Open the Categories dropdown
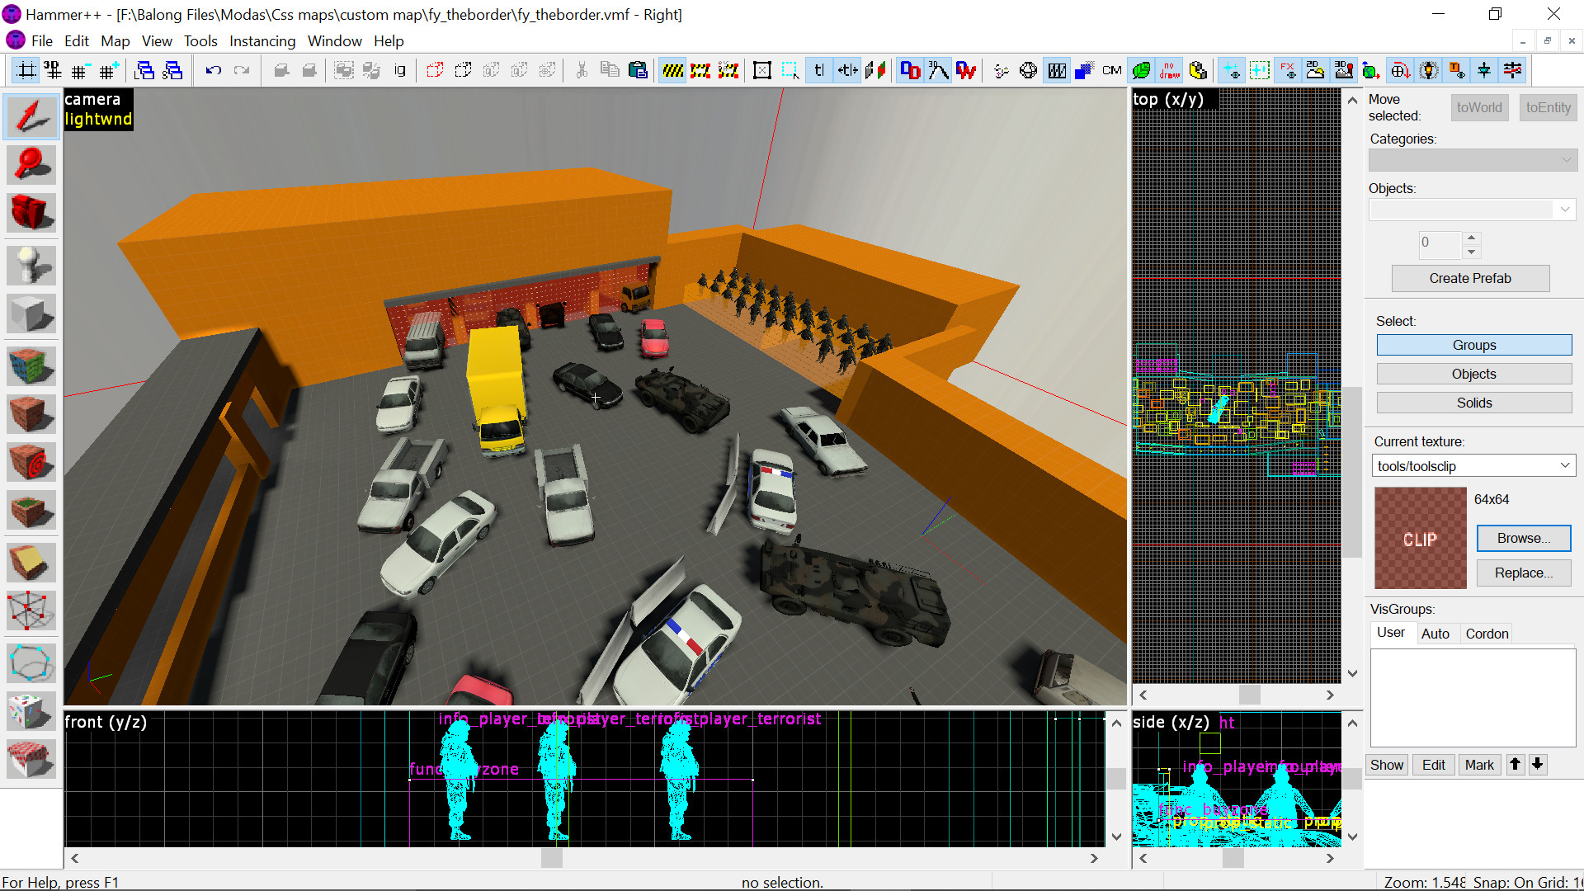Viewport: 1584px width, 891px height. tap(1565, 160)
